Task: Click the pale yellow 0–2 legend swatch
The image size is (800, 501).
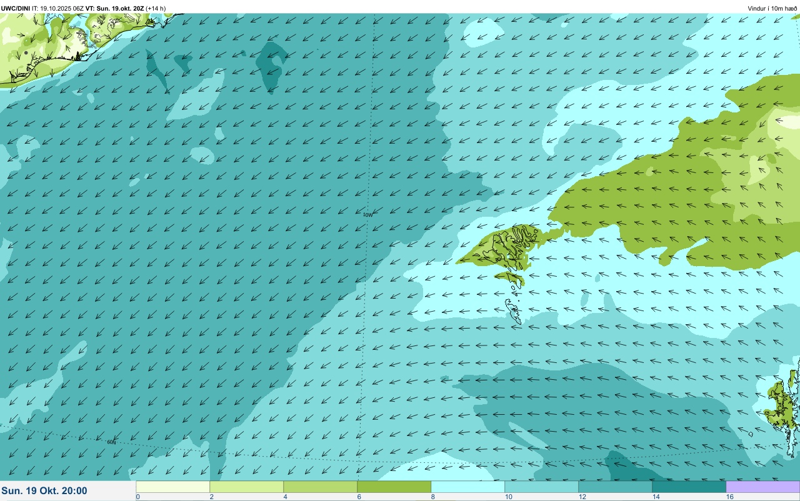Action: point(172,487)
